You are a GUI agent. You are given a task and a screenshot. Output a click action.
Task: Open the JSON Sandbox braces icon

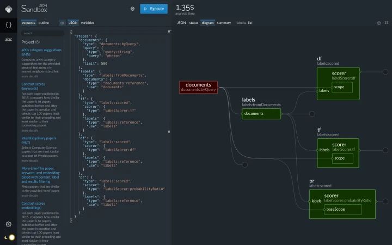click(x=9, y=24)
